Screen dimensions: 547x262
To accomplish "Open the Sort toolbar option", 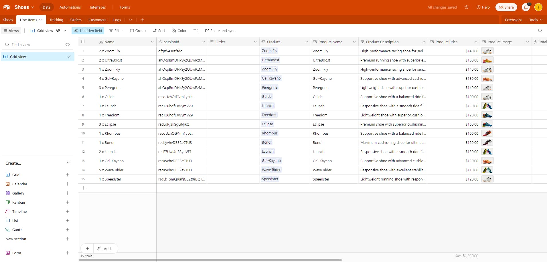I will point(159,31).
